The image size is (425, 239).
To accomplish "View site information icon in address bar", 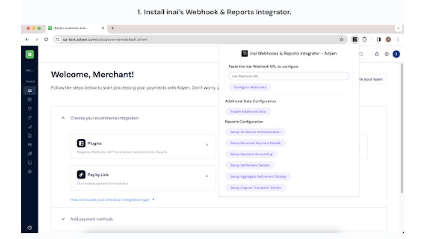I will pos(57,39).
